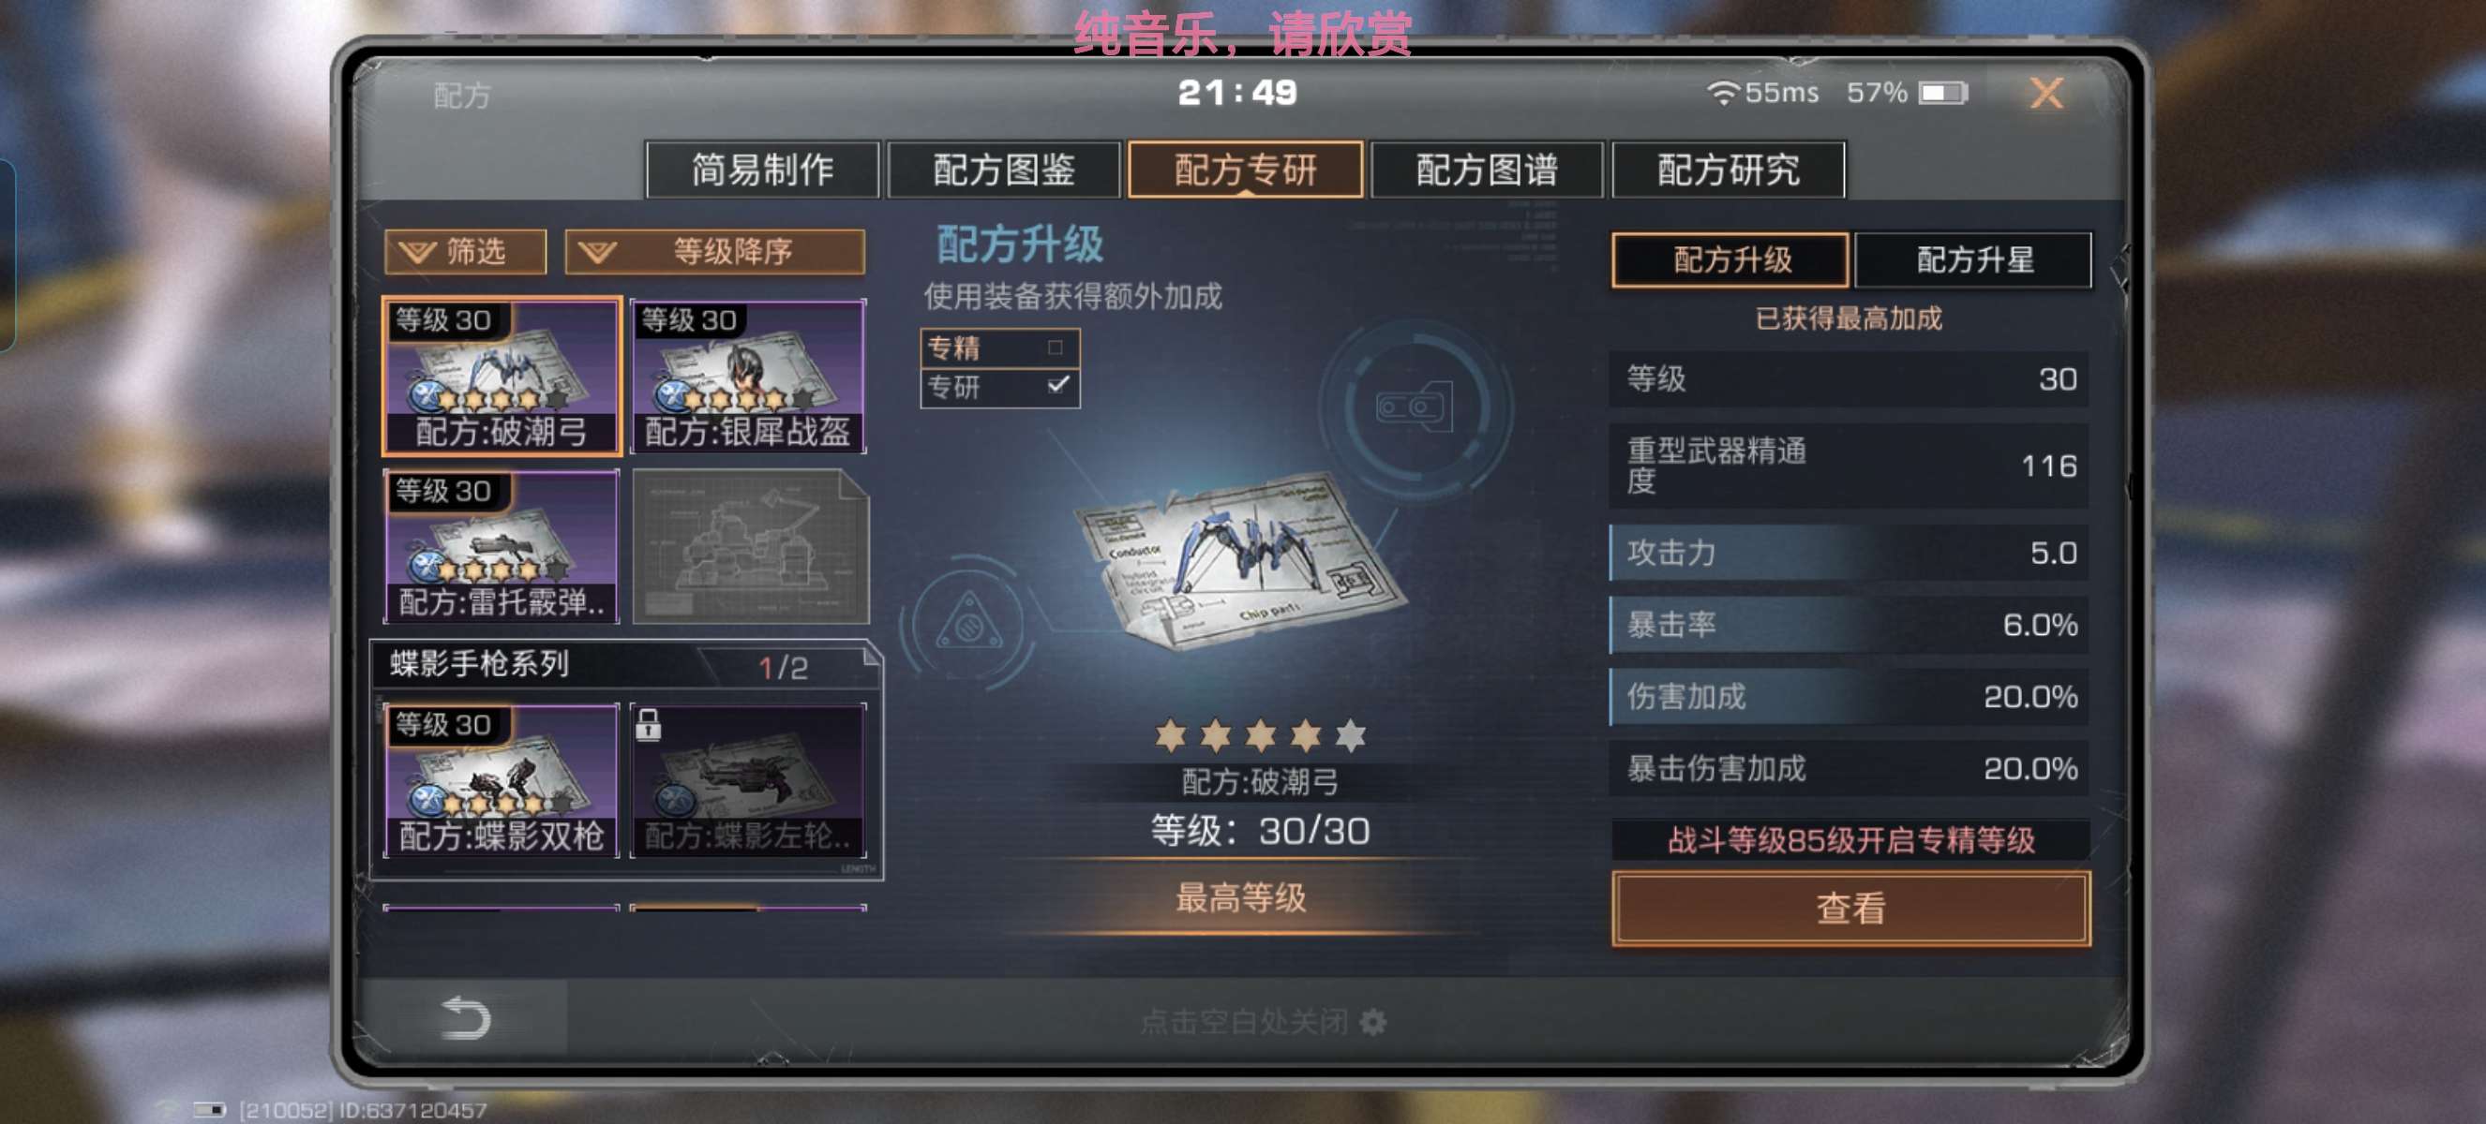The height and width of the screenshot is (1124, 2486).
Task: Toggle the 专研 checkbox
Action: (x=1056, y=386)
